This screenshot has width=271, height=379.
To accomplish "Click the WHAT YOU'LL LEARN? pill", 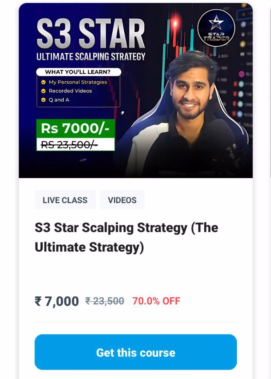I will coord(79,72).
